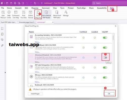Click the Install Plugin button

click(x=35, y=94)
